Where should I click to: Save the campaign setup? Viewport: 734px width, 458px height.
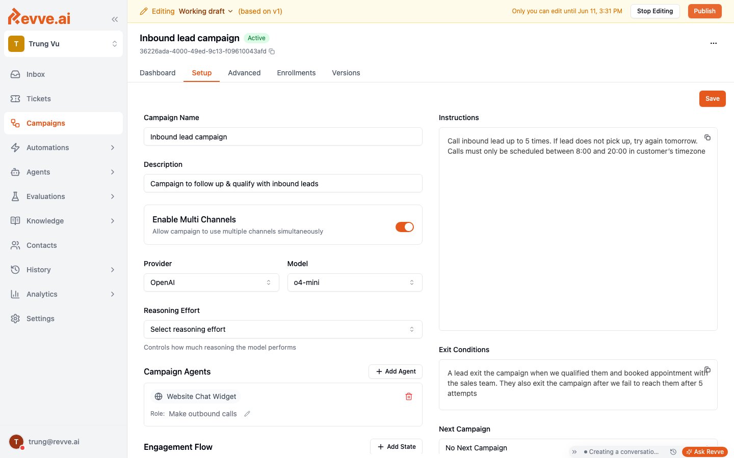[713, 99]
